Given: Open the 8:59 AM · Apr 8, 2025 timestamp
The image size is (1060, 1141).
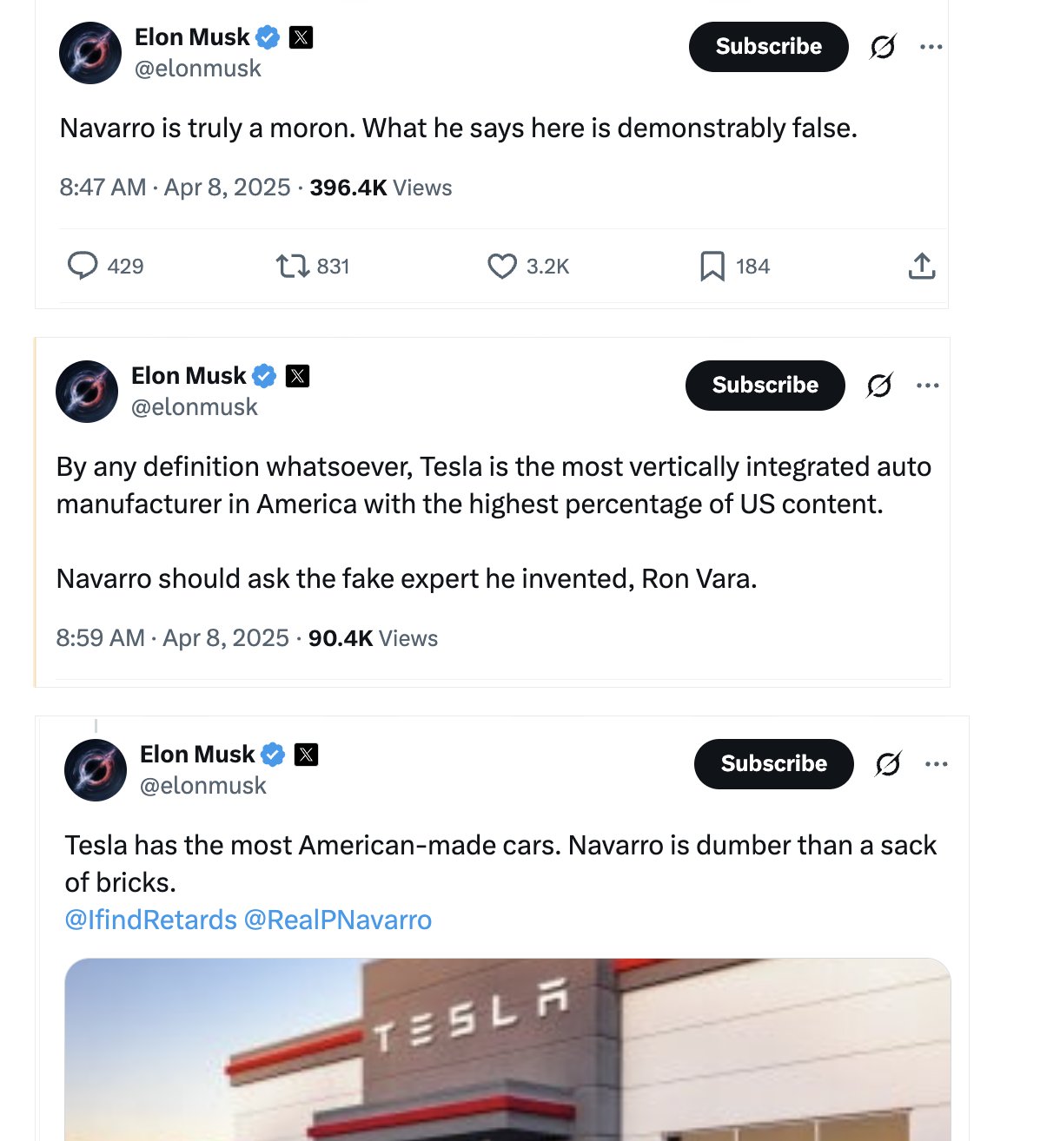Looking at the screenshot, I should coord(172,638).
